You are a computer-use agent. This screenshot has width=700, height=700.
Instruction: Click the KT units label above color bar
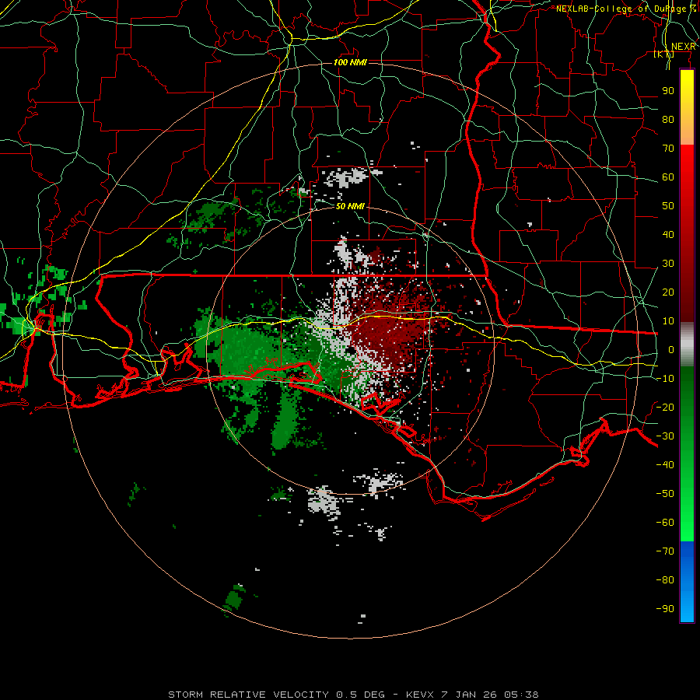pyautogui.click(x=664, y=54)
